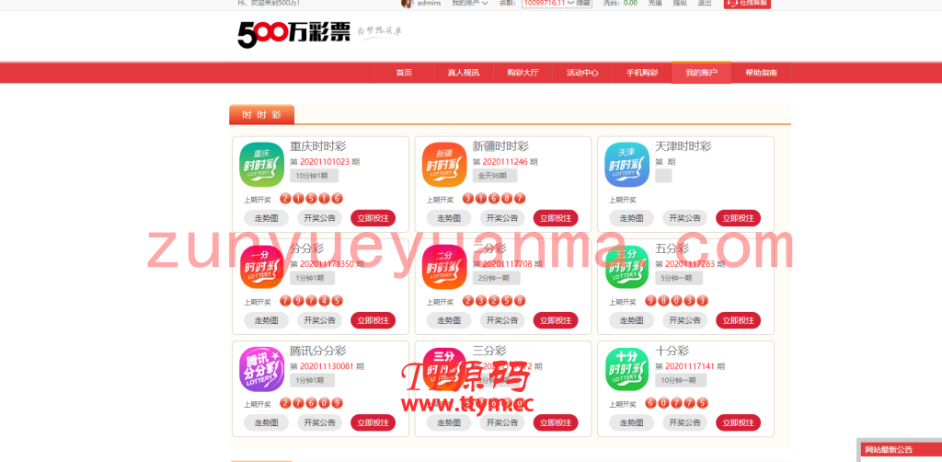The height and width of the screenshot is (462, 942).
Task: Open 走势图 for 十分彩
Action: coord(631,422)
